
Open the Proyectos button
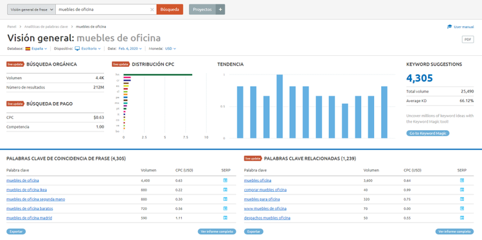coord(202,10)
